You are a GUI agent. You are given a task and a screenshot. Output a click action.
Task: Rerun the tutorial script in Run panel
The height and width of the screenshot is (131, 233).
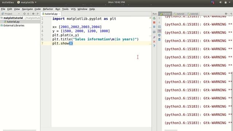[154, 18]
